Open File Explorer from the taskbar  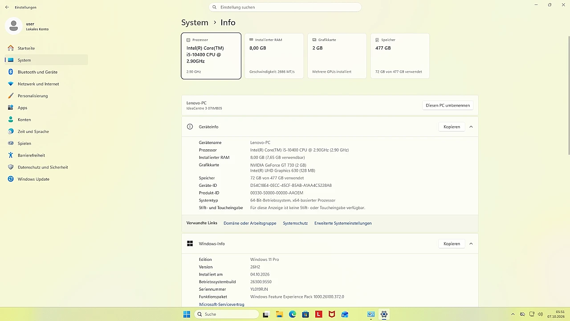[x=279, y=314]
